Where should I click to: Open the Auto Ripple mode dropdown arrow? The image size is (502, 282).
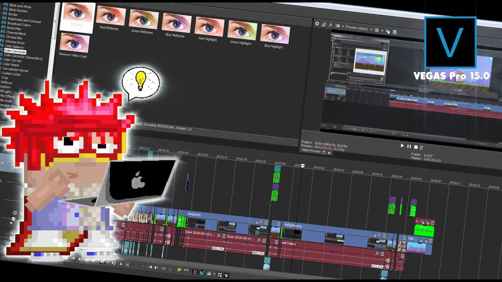[x=214, y=274]
